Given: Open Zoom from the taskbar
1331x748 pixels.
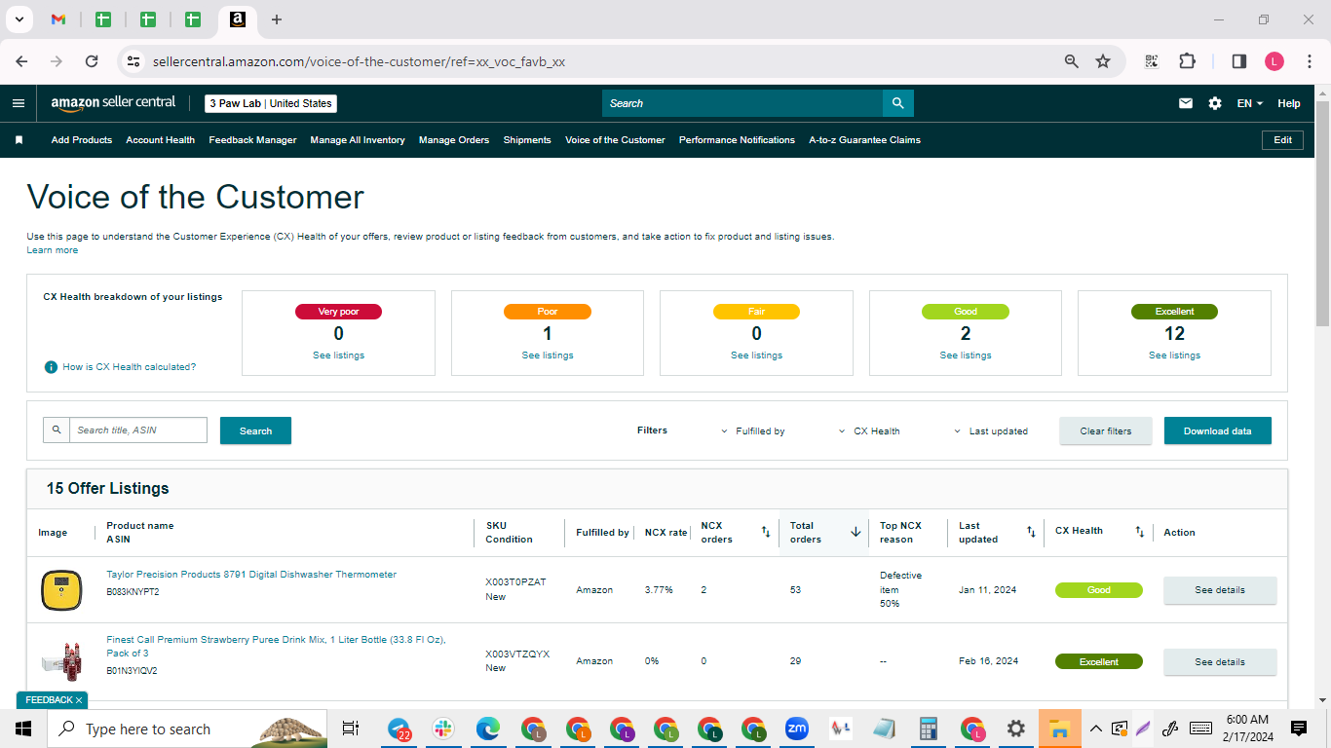Looking at the screenshot, I should 797,729.
